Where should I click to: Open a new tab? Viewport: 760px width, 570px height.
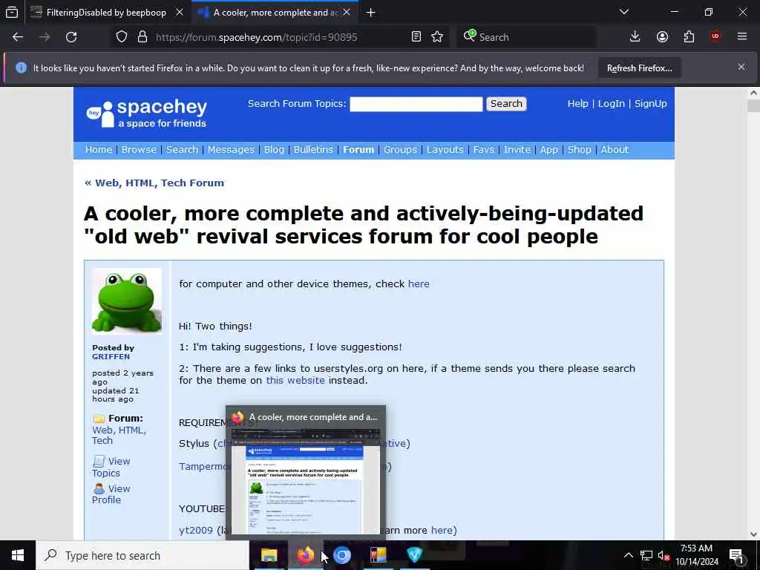[x=371, y=12]
